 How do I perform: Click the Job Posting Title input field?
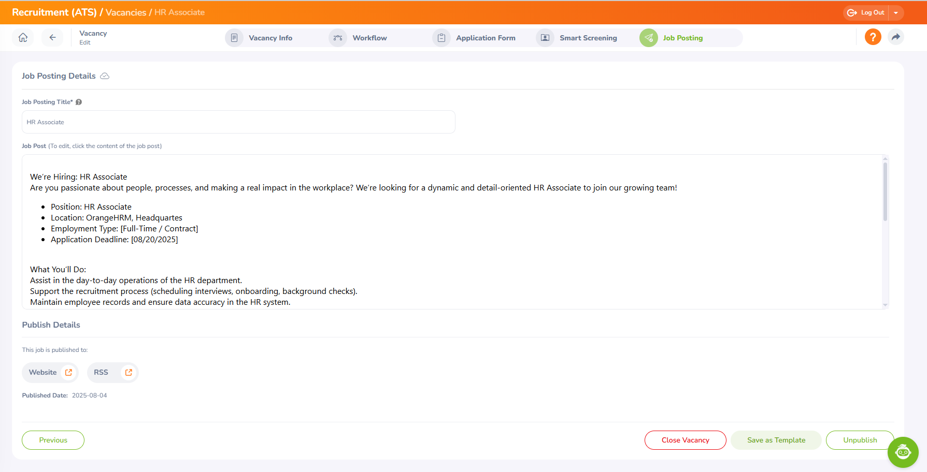tap(238, 122)
